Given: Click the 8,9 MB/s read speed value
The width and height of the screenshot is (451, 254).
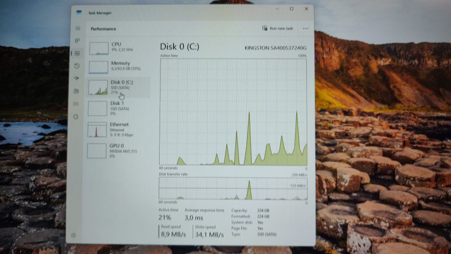Looking at the screenshot, I should (173, 234).
